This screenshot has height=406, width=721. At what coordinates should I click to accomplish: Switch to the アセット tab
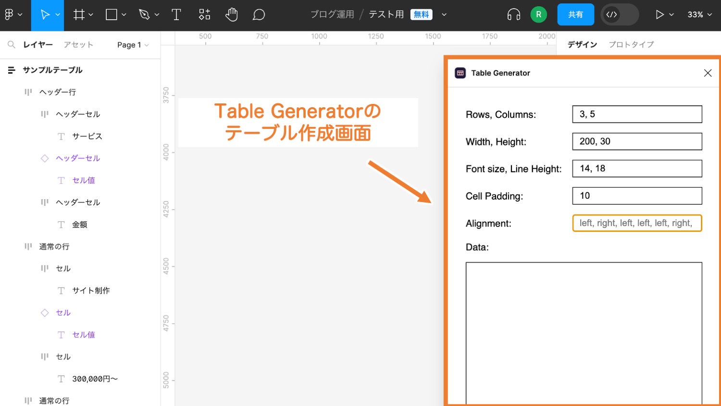click(x=78, y=44)
